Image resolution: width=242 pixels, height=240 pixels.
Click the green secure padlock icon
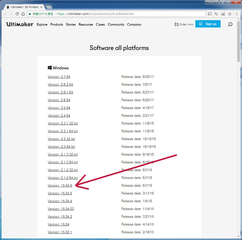[30, 14]
